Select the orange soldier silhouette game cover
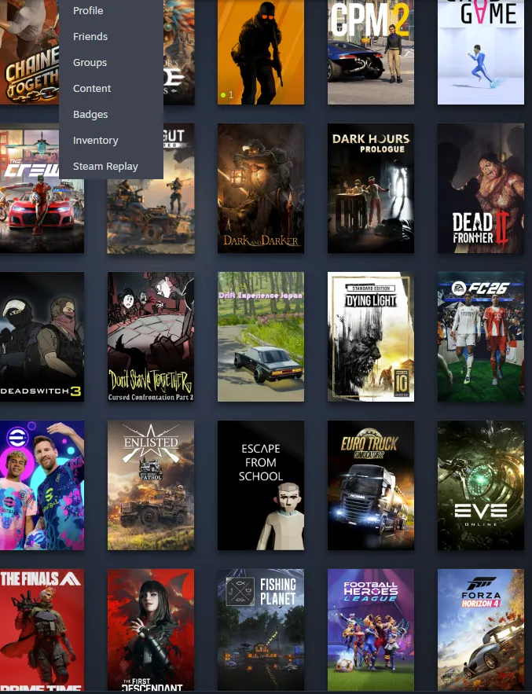Viewport: 532px width, 694px height. click(x=261, y=52)
